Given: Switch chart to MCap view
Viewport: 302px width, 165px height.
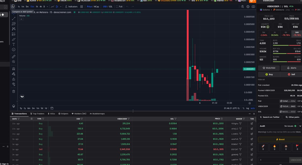Looking at the screenshot, I should (97, 7).
